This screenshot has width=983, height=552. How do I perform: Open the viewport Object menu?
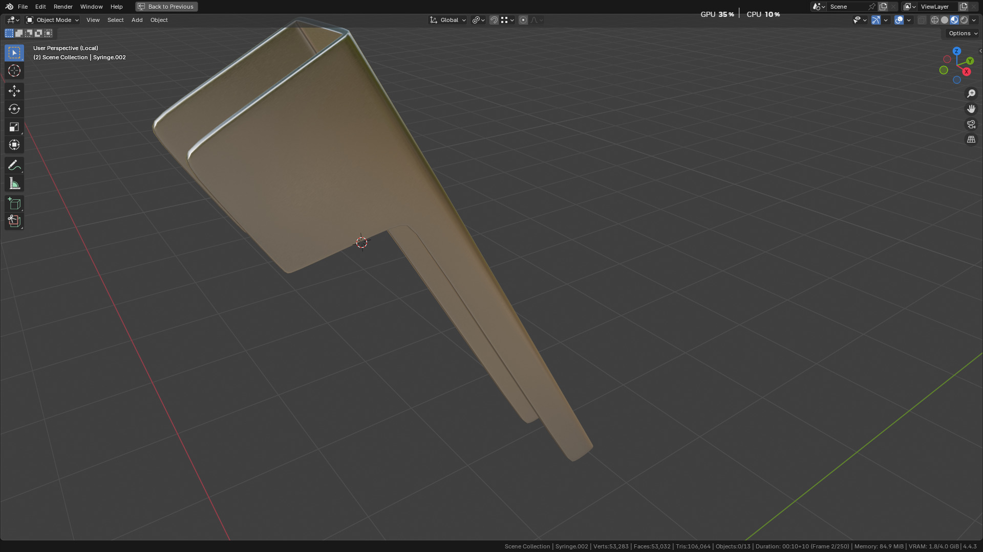tap(159, 20)
